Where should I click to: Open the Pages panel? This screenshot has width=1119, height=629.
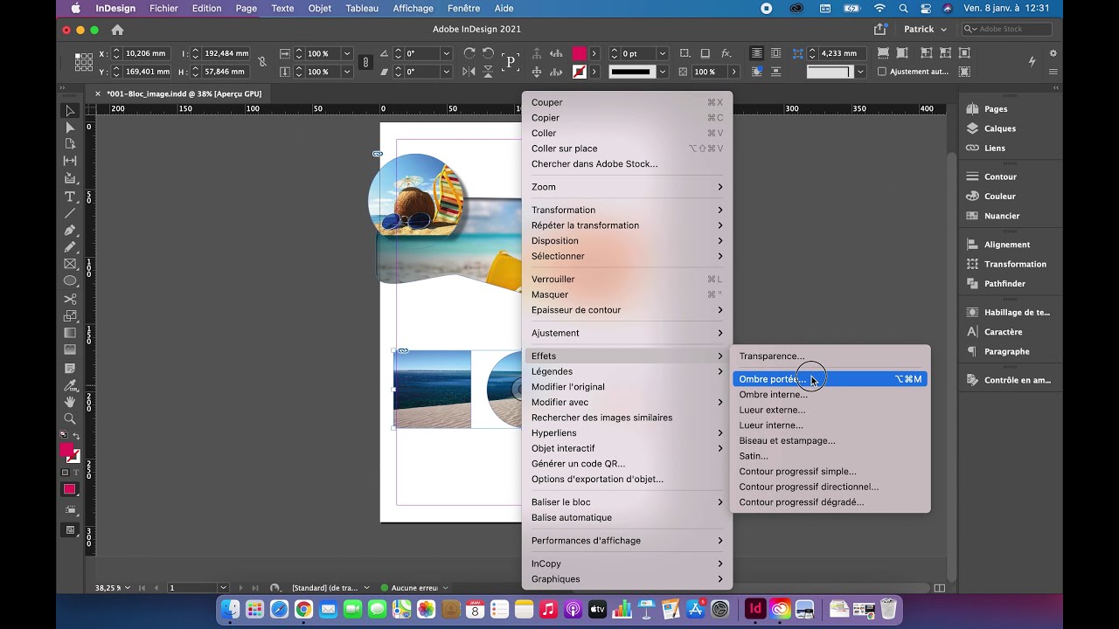(995, 109)
